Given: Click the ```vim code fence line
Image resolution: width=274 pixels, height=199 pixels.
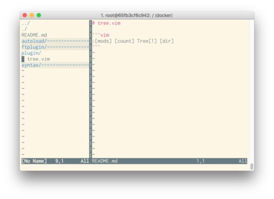Looking at the screenshot, I should point(101,35).
